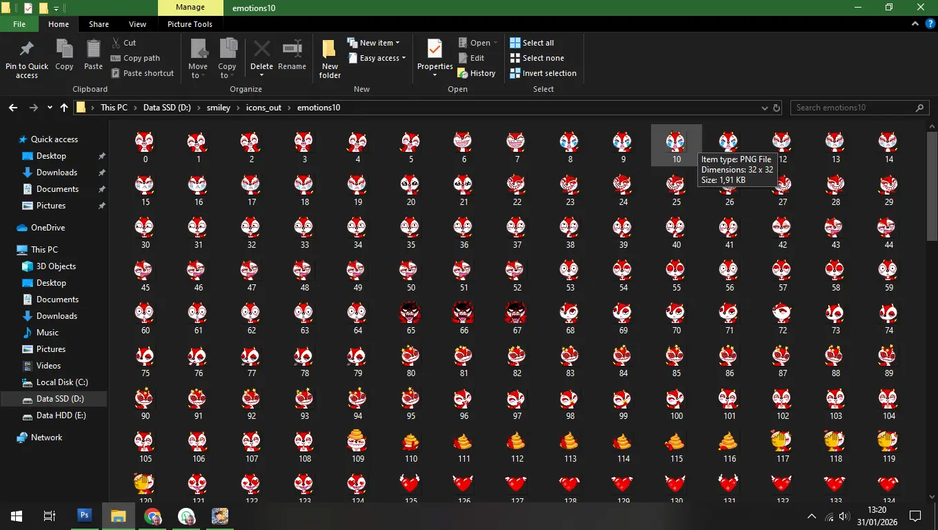Show hidden system tray icons

pyautogui.click(x=812, y=516)
